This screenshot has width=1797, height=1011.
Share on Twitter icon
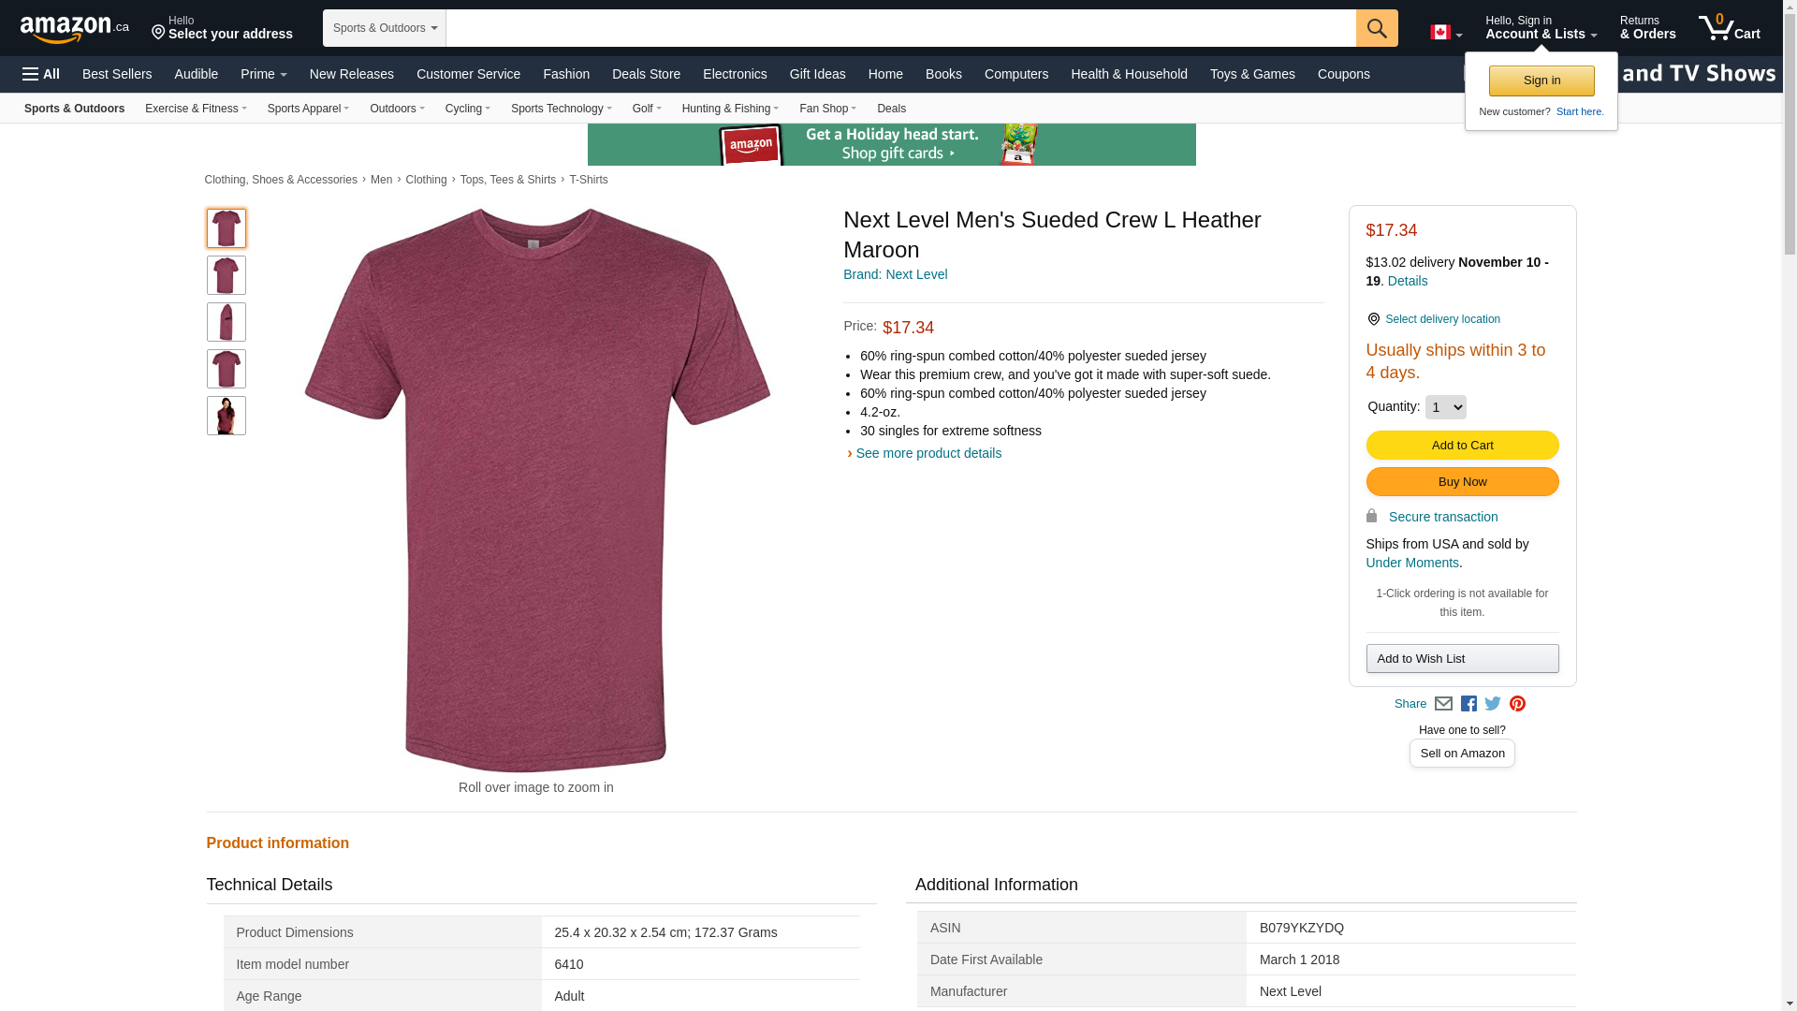pos(1493,704)
